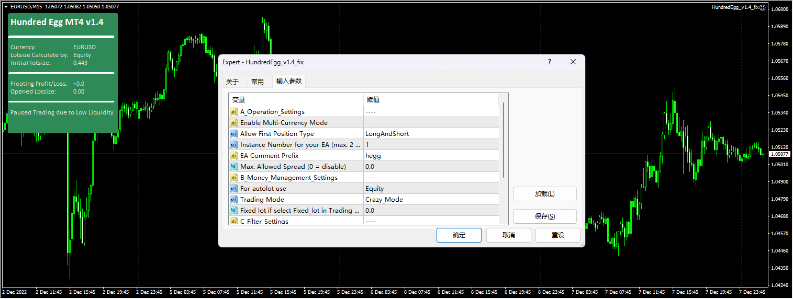Viewport: 793px width, 299px height.
Task: Click the smiley face icon beside the EA name
Action: (x=763, y=7)
